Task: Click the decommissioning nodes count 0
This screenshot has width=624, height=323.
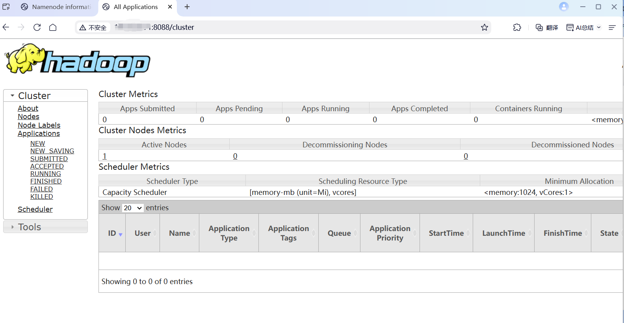Action: (x=235, y=156)
